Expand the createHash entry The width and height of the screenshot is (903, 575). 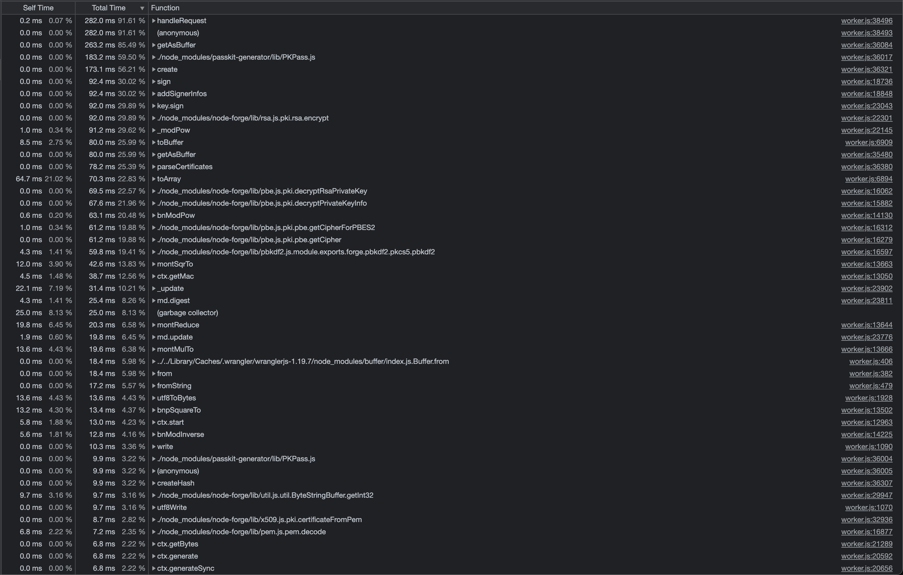153,483
